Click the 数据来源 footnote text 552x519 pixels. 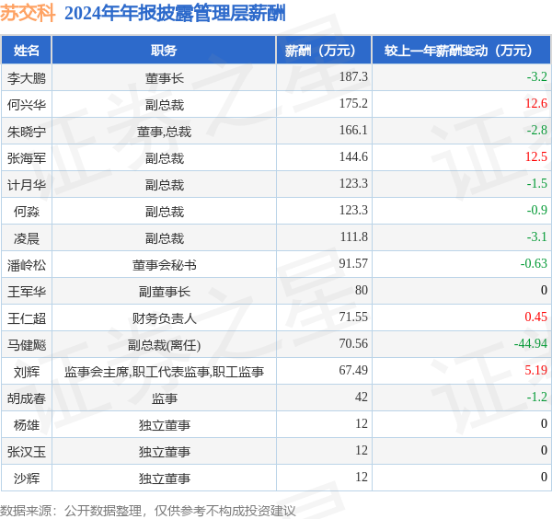[147, 511]
